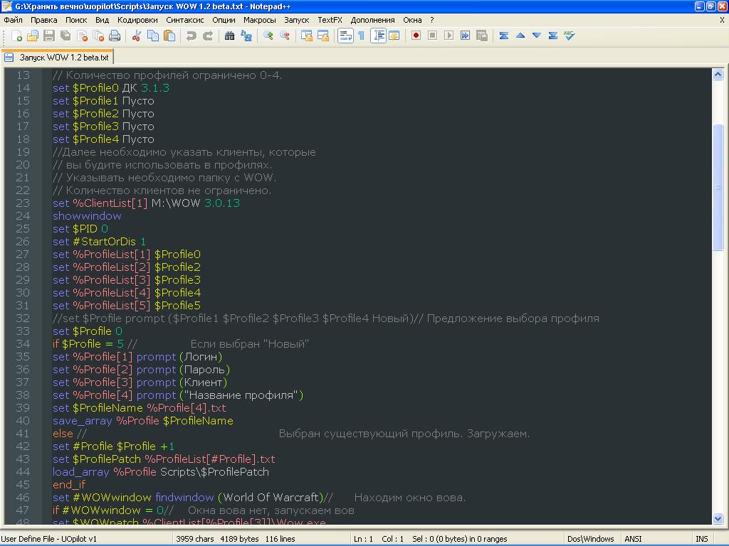Toggle indent guide toolbar button
Image resolution: width=729 pixels, height=546 pixels.
378,36
